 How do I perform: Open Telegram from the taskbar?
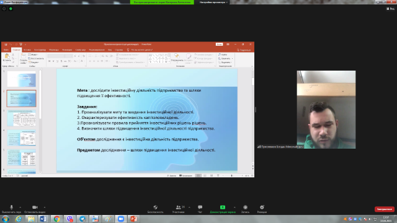[83, 219]
